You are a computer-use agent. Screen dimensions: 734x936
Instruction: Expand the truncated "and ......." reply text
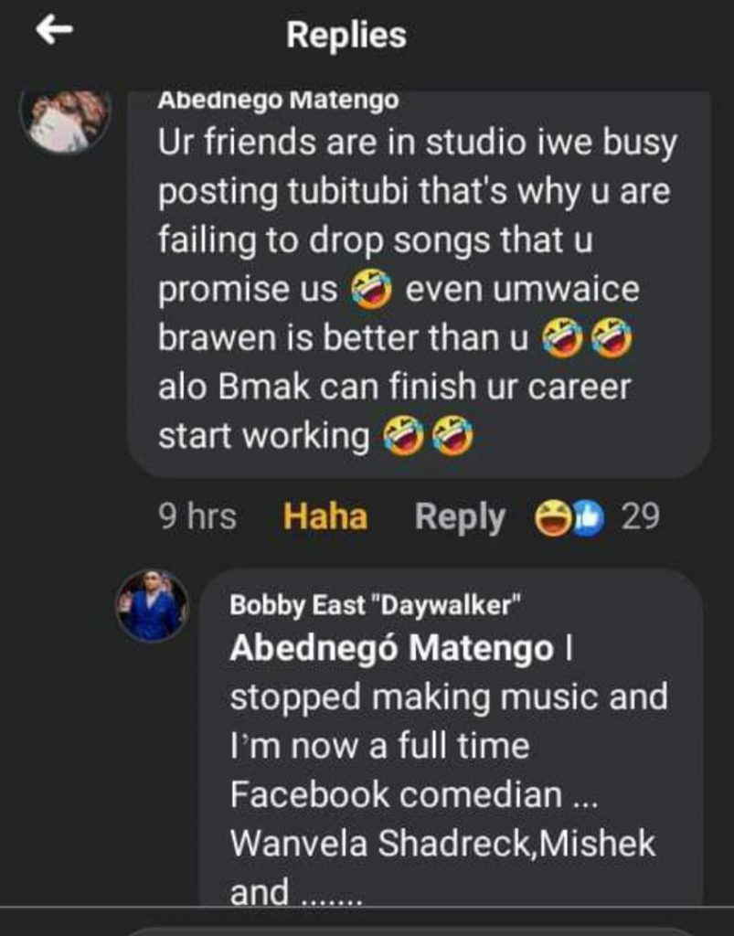[296, 891]
